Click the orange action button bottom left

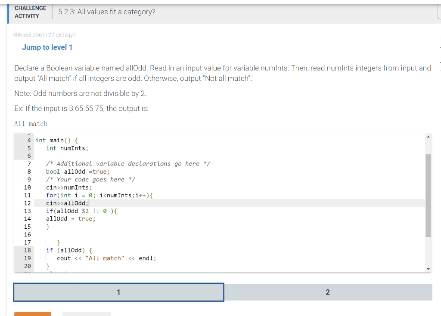coord(32,314)
